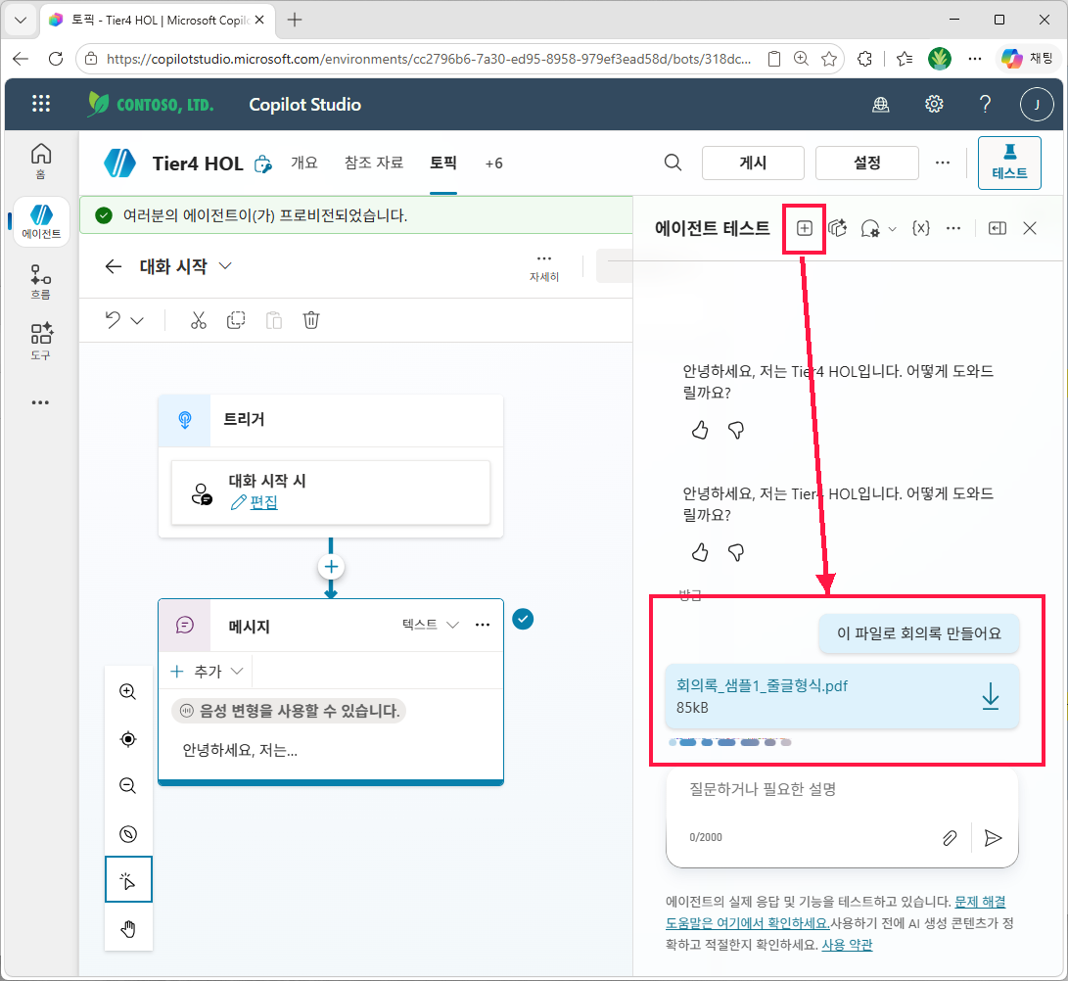Expand the 대화 시작 topic dropdown
Image resolution: width=1068 pixels, height=981 pixels.
pos(225,265)
